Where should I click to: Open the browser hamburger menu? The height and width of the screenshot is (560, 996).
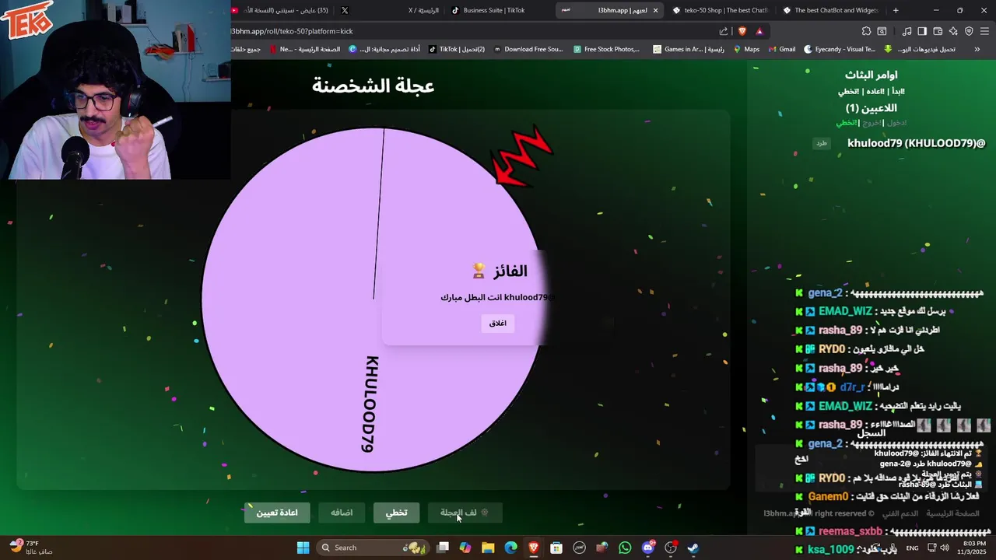(985, 31)
